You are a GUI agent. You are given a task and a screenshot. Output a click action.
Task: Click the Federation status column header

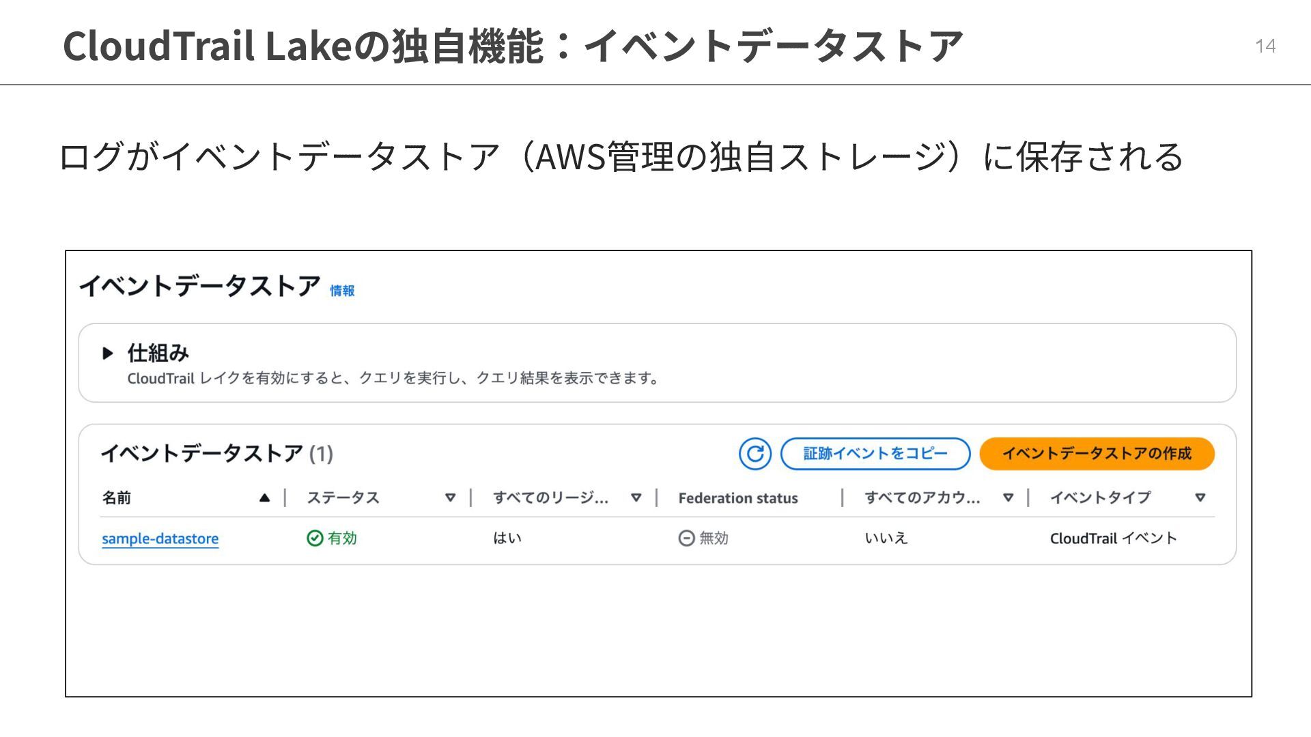tap(737, 498)
